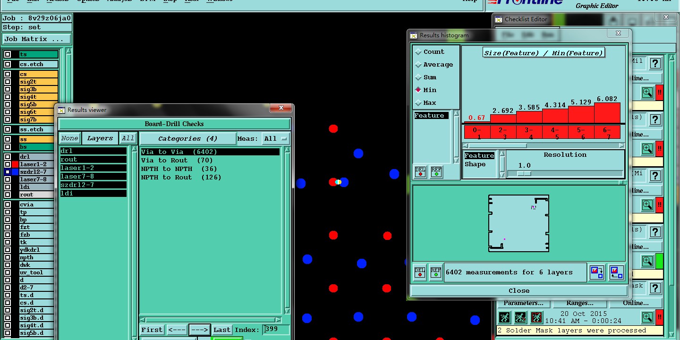Click None button in Results viewer
The height and width of the screenshot is (340, 680).
click(69, 138)
